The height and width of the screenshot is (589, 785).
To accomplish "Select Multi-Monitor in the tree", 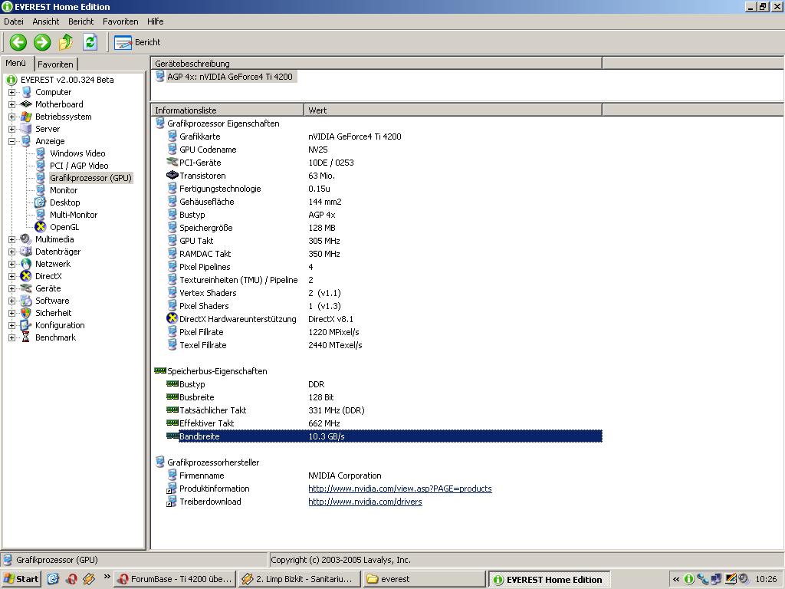I will [x=74, y=215].
